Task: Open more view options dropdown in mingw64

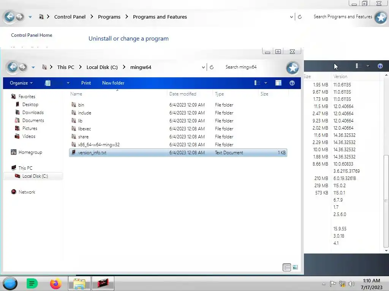Action: click(266, 83)
